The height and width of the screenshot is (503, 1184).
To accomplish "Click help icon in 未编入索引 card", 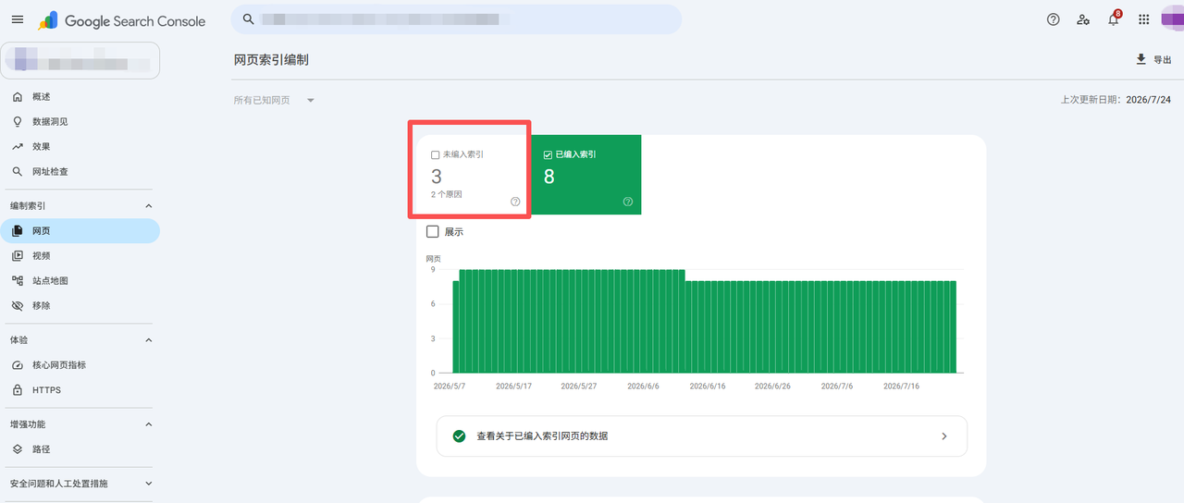I will click(515, 202).
